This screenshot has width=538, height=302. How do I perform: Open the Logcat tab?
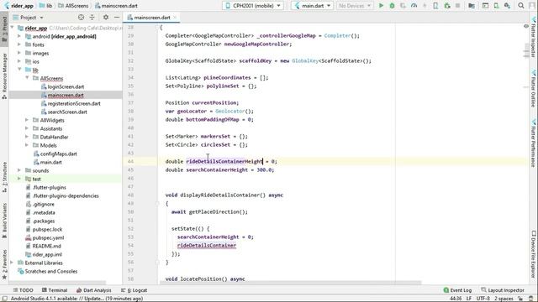coord(134,290)
